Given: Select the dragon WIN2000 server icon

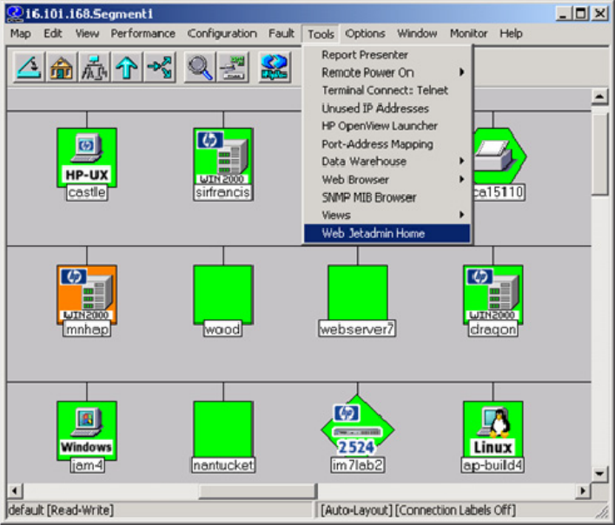Looking at the screenshot, I should 493,295.
